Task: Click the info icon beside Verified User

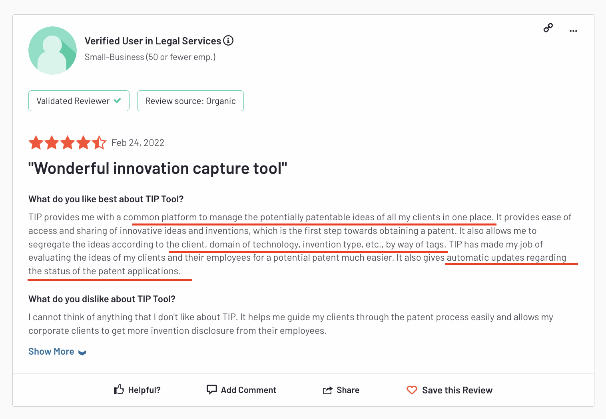Action: click(x=228, y=40)
